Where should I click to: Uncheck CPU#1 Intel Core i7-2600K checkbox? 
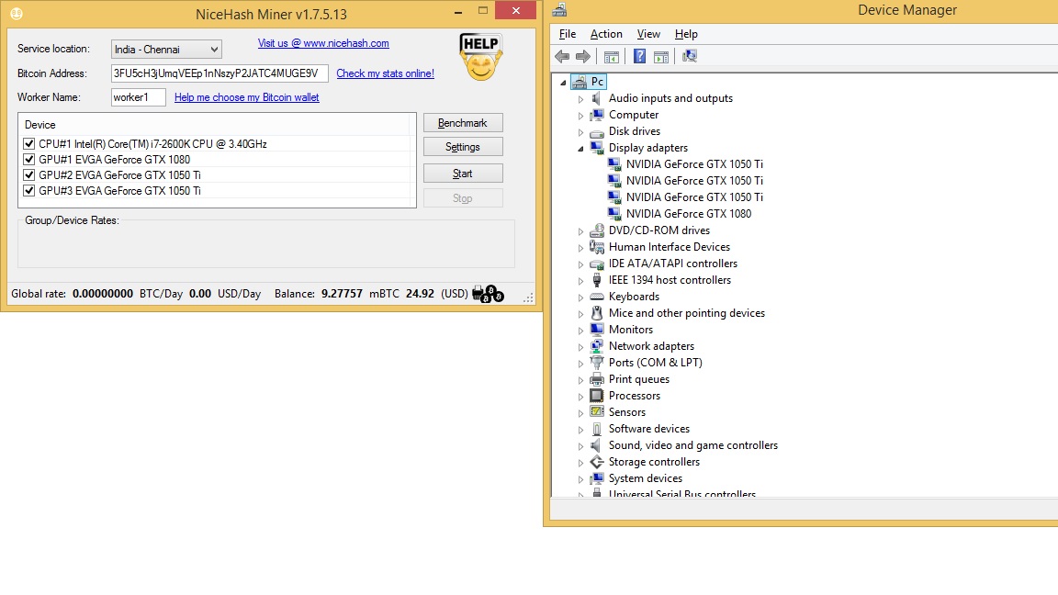pos(29,143)
